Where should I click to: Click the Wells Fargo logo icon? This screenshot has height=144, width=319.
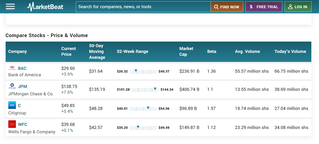12,124
